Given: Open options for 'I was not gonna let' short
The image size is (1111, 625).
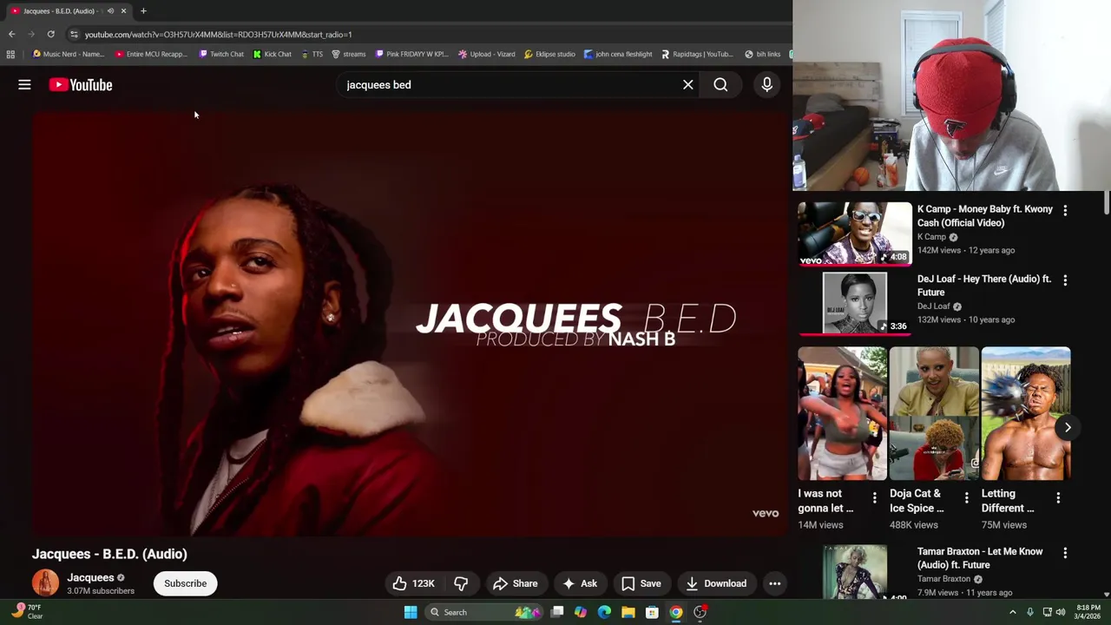Looking at the screenshot, I should point(874,498).
